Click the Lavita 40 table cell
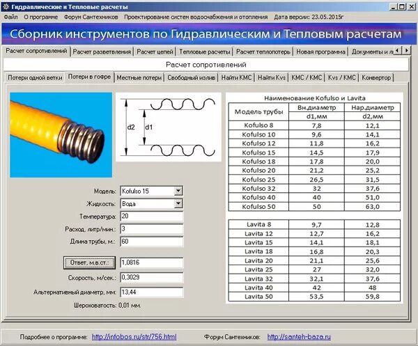 point(258,288)
